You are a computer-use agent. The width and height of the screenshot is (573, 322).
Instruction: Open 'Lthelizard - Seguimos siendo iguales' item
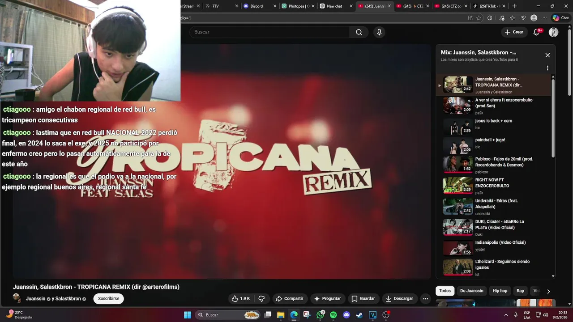(x=494, y=267)
